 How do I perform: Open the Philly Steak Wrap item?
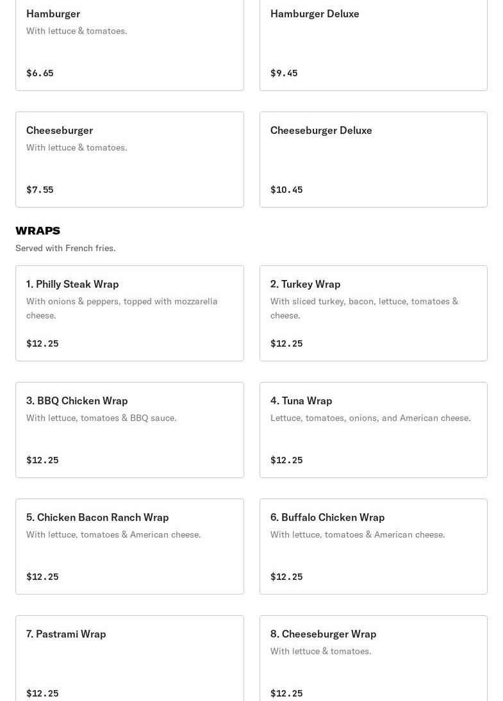coord(129,313)
